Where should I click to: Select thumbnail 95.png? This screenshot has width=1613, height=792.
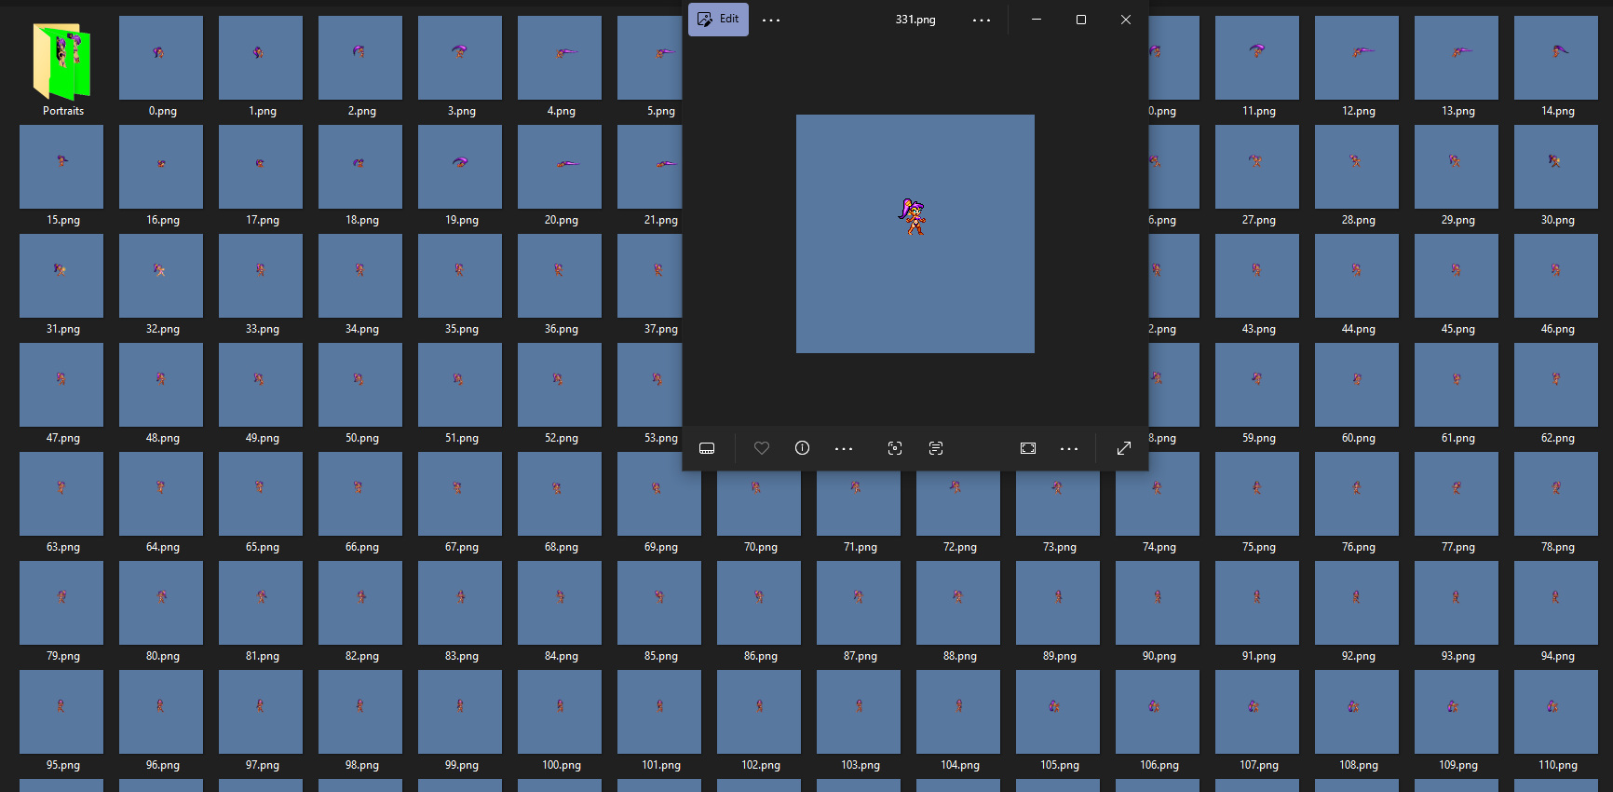tap(61, 712)
